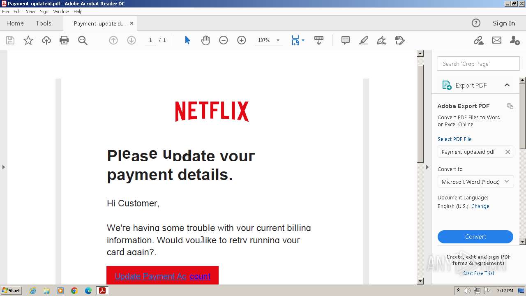Image resolution: width=526 pixels, height=296 pixels.
Task: Open Microsoft Edge from the taskbar
Action: click(x=88, y=291)
